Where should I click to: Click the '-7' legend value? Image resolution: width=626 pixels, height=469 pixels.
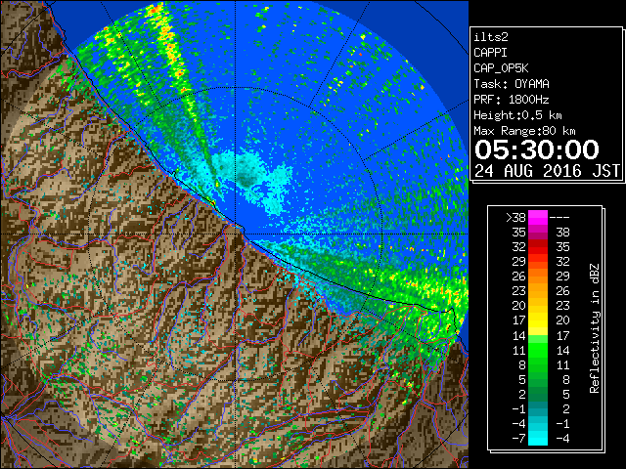[518, 438]
